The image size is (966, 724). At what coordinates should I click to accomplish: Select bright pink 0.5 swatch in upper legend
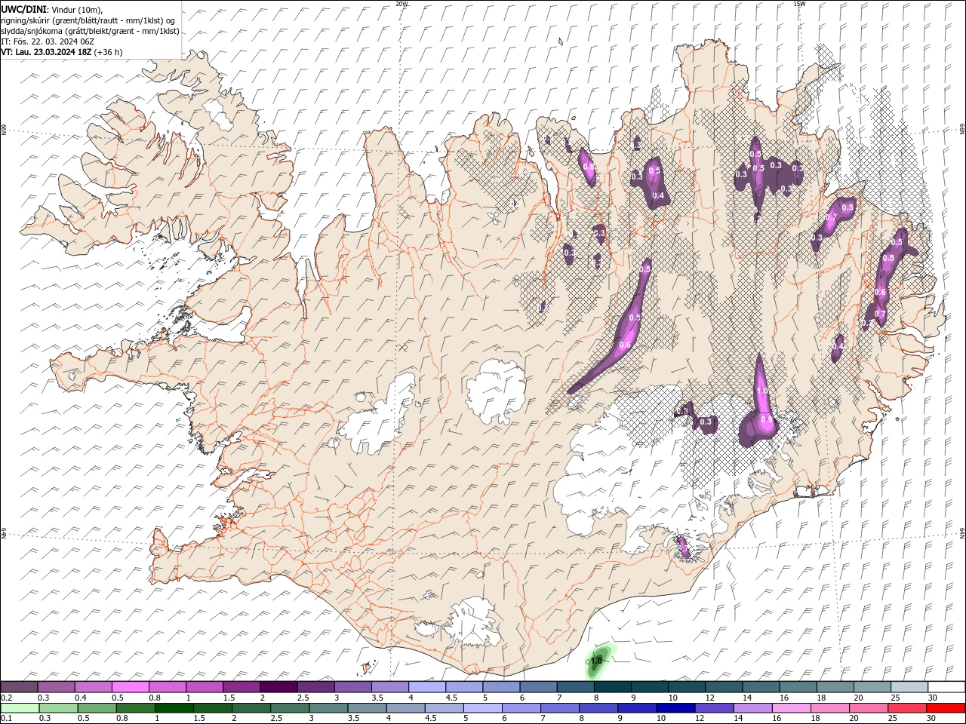(131, 687)
